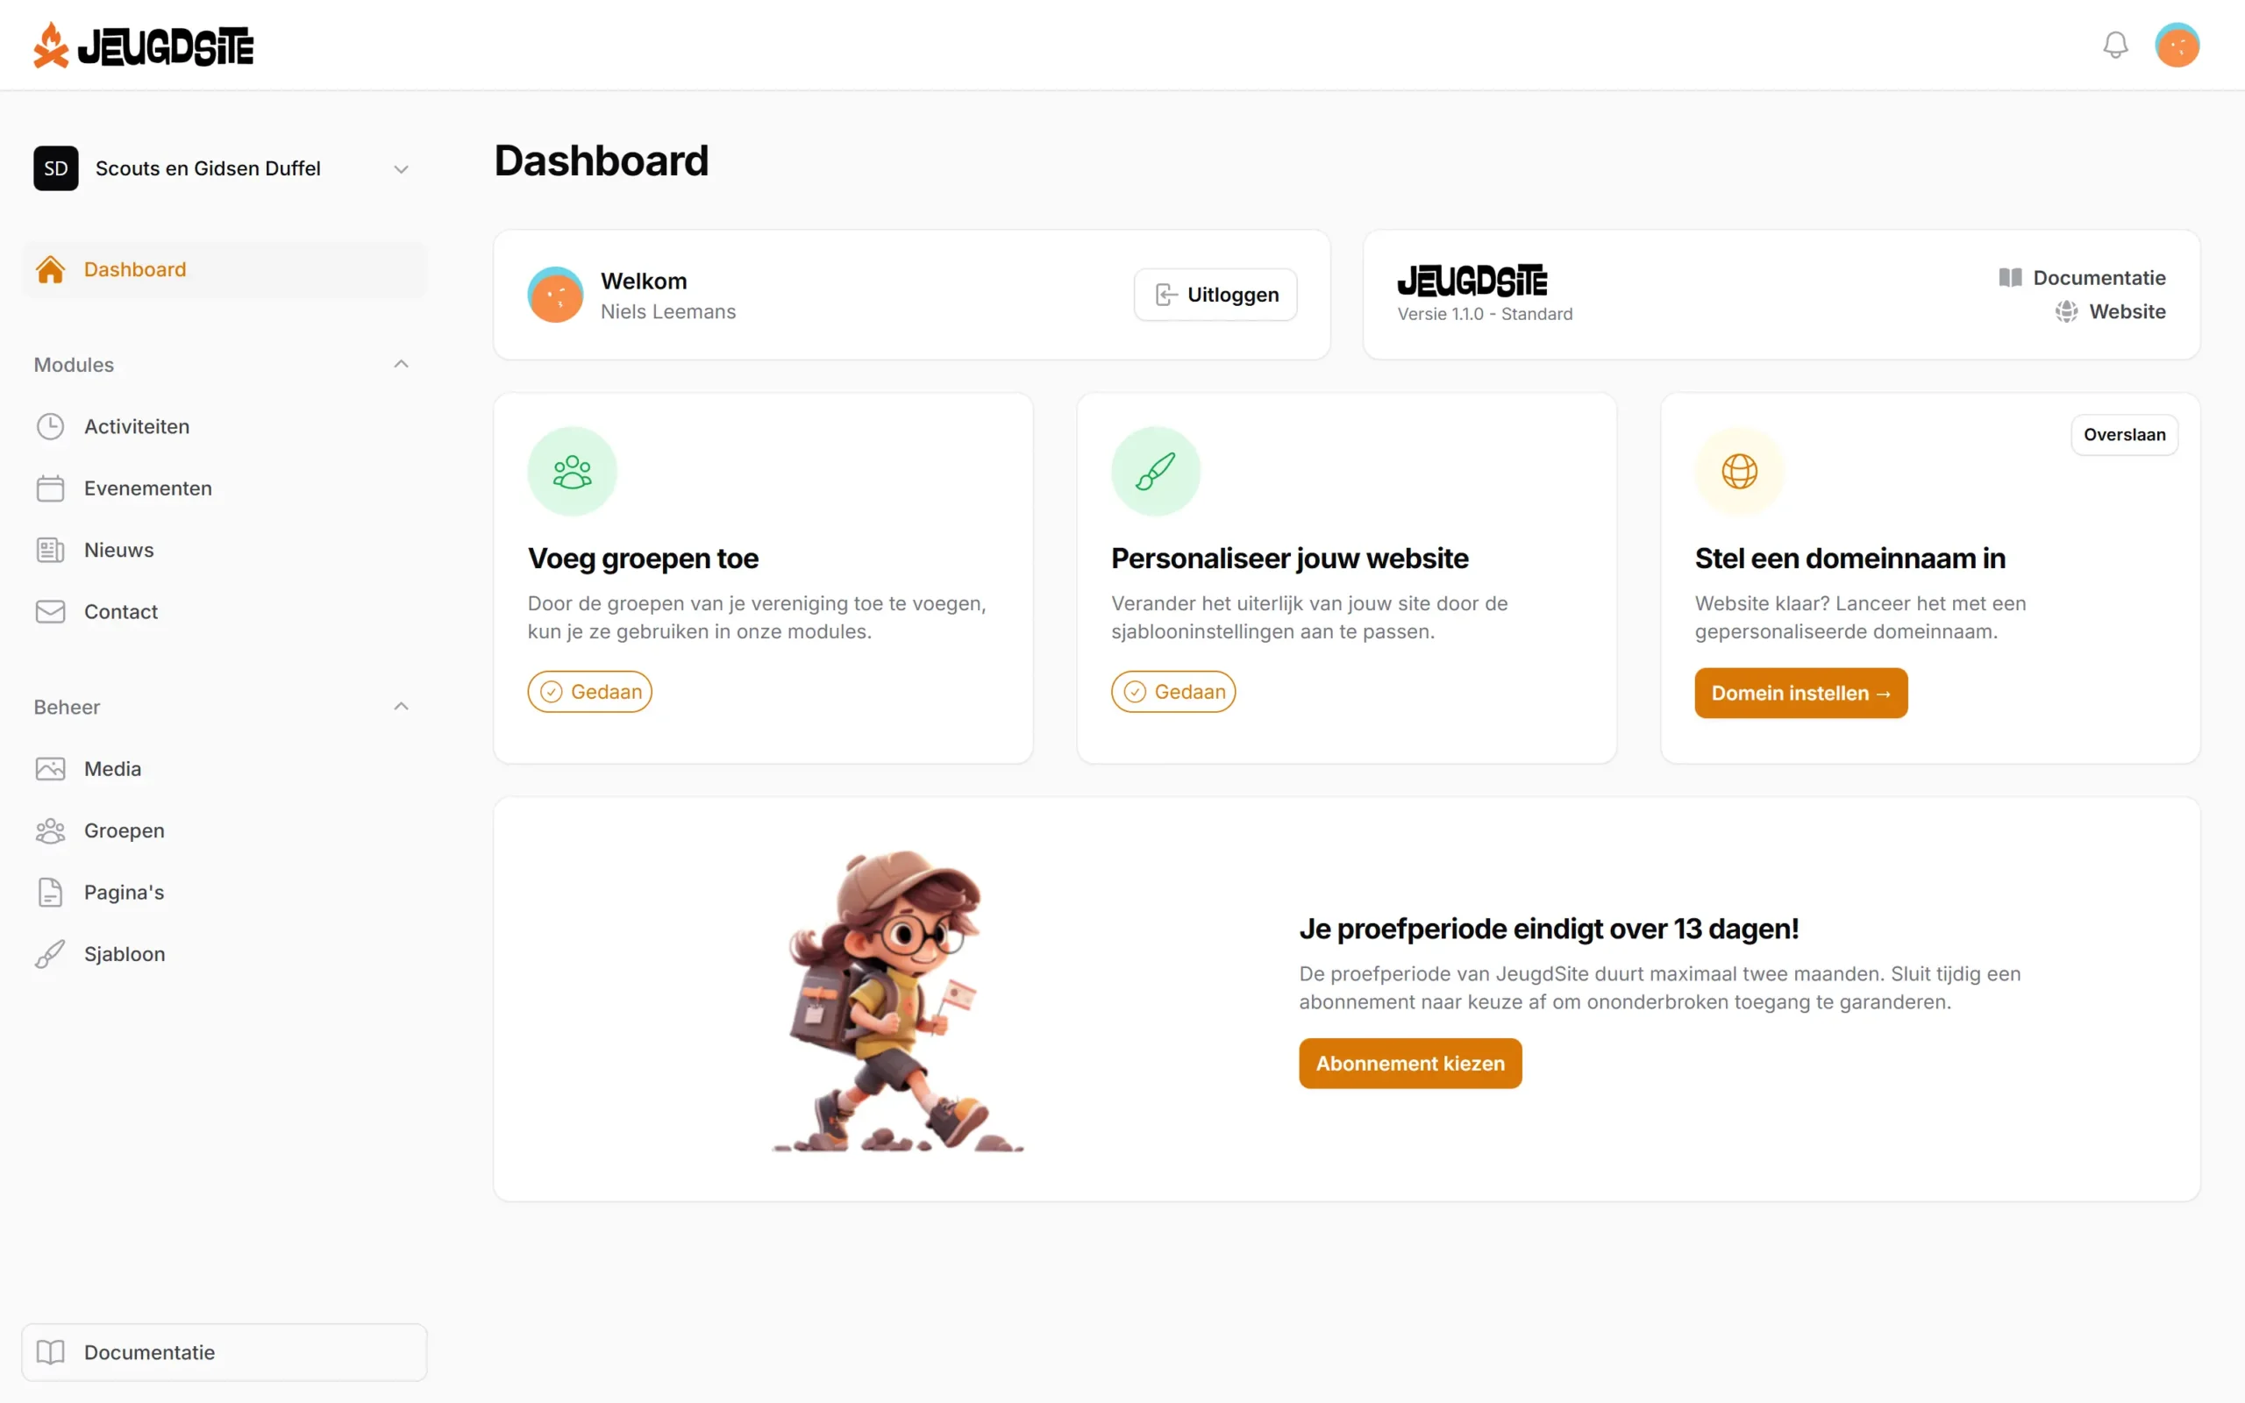The width and height of the screenshot is (2245, 1403).
Task: Click Overslaan on the domain card
Action: click(x=2124, y=435)
